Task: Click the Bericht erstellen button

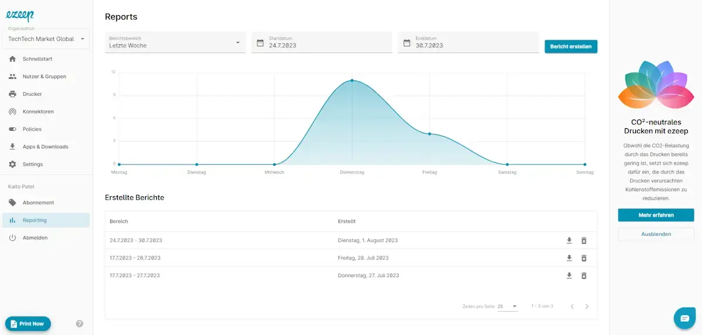Action: [570, 47]
